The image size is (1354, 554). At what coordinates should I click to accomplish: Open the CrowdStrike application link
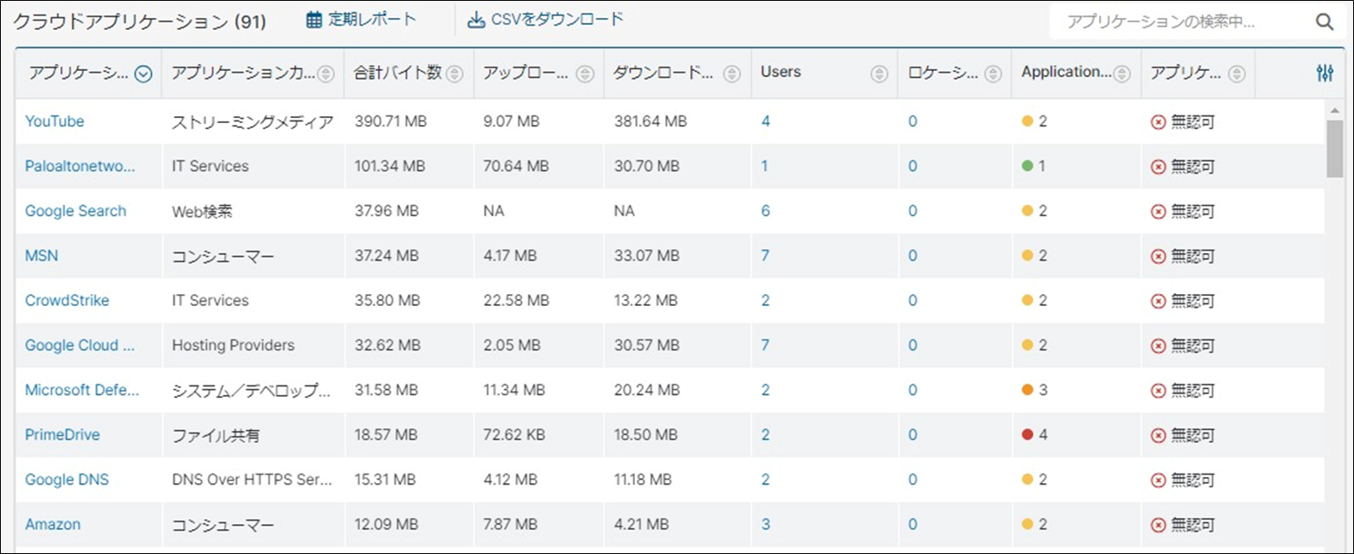coord(67,300)
